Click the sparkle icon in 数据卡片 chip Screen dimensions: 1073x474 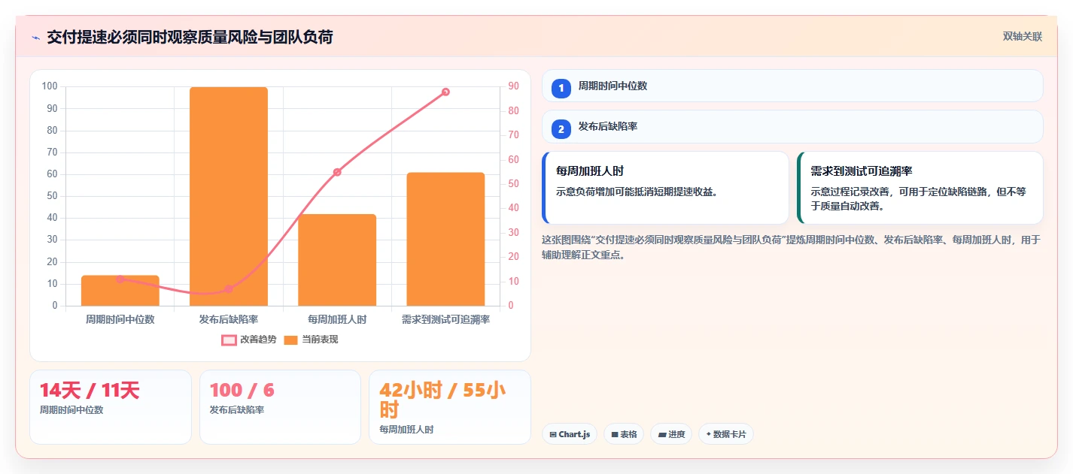(709, 434)
